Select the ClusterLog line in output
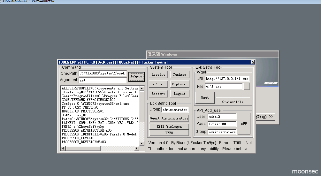The image size is (321, 176). 100,92
